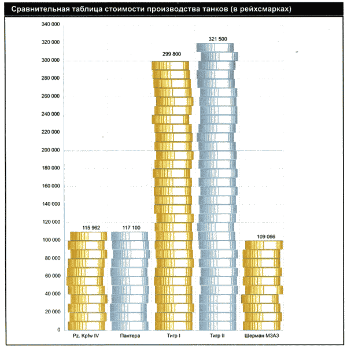
Task: Select the 299 800 value label
Action: 172,54
